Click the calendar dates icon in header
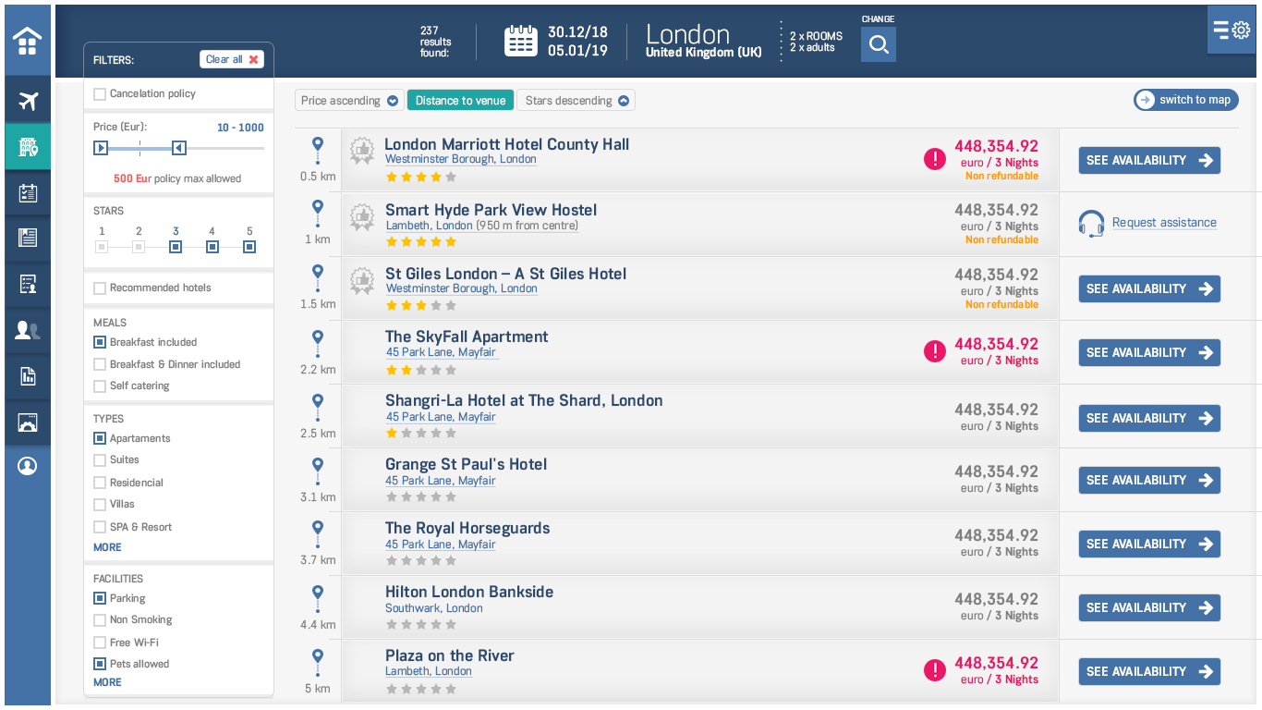Image resolution: width=1262 pixels, height=710 pixels. pyautogui.click(x=521, y=41)
